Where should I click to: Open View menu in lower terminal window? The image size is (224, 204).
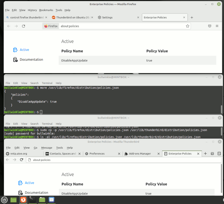[24, 124]
